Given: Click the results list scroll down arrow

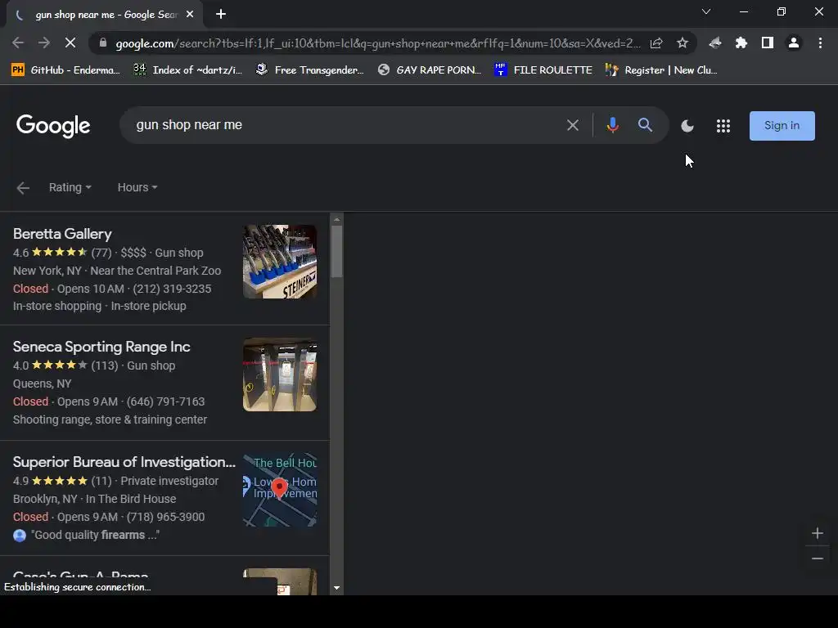Looking at the screenshot, I should click(x=336, y=588).
